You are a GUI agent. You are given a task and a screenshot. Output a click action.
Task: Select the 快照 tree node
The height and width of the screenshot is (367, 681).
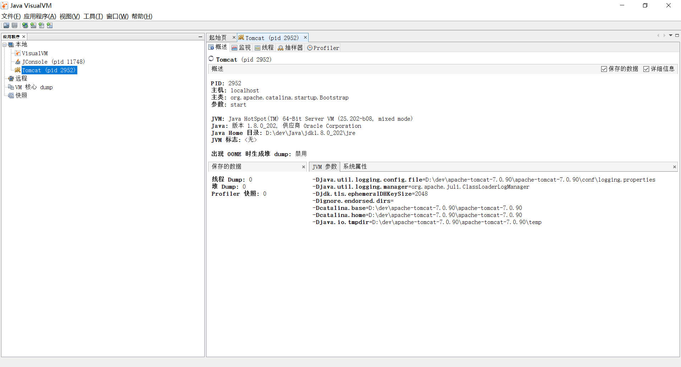(21, 96)
